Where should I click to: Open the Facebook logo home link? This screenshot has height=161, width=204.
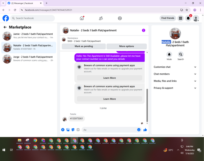pos(6,18)
